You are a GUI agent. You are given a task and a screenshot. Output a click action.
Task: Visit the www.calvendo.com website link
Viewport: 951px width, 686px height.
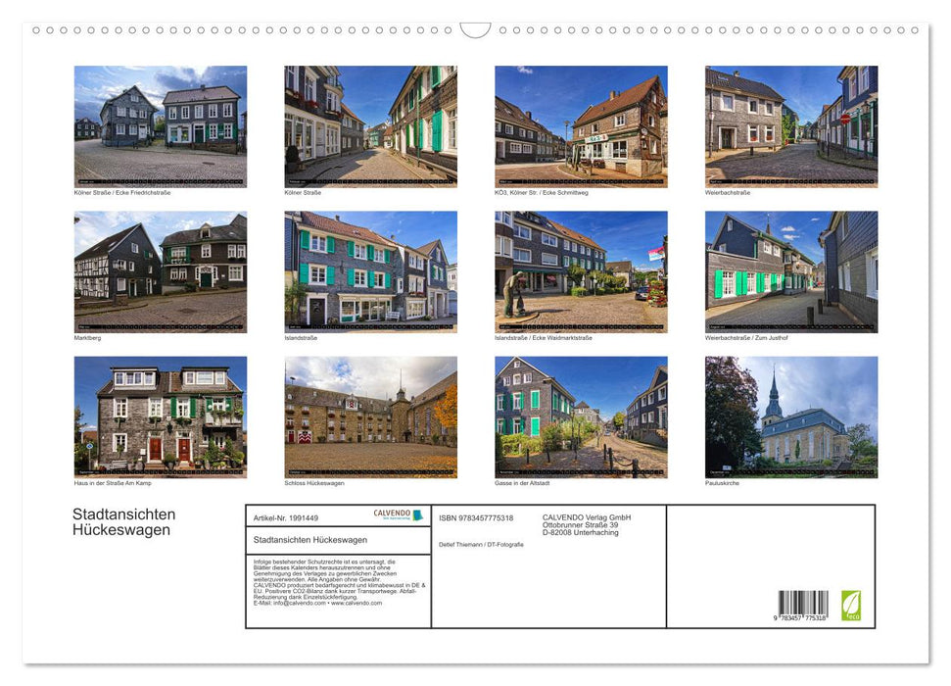point(357,605)
